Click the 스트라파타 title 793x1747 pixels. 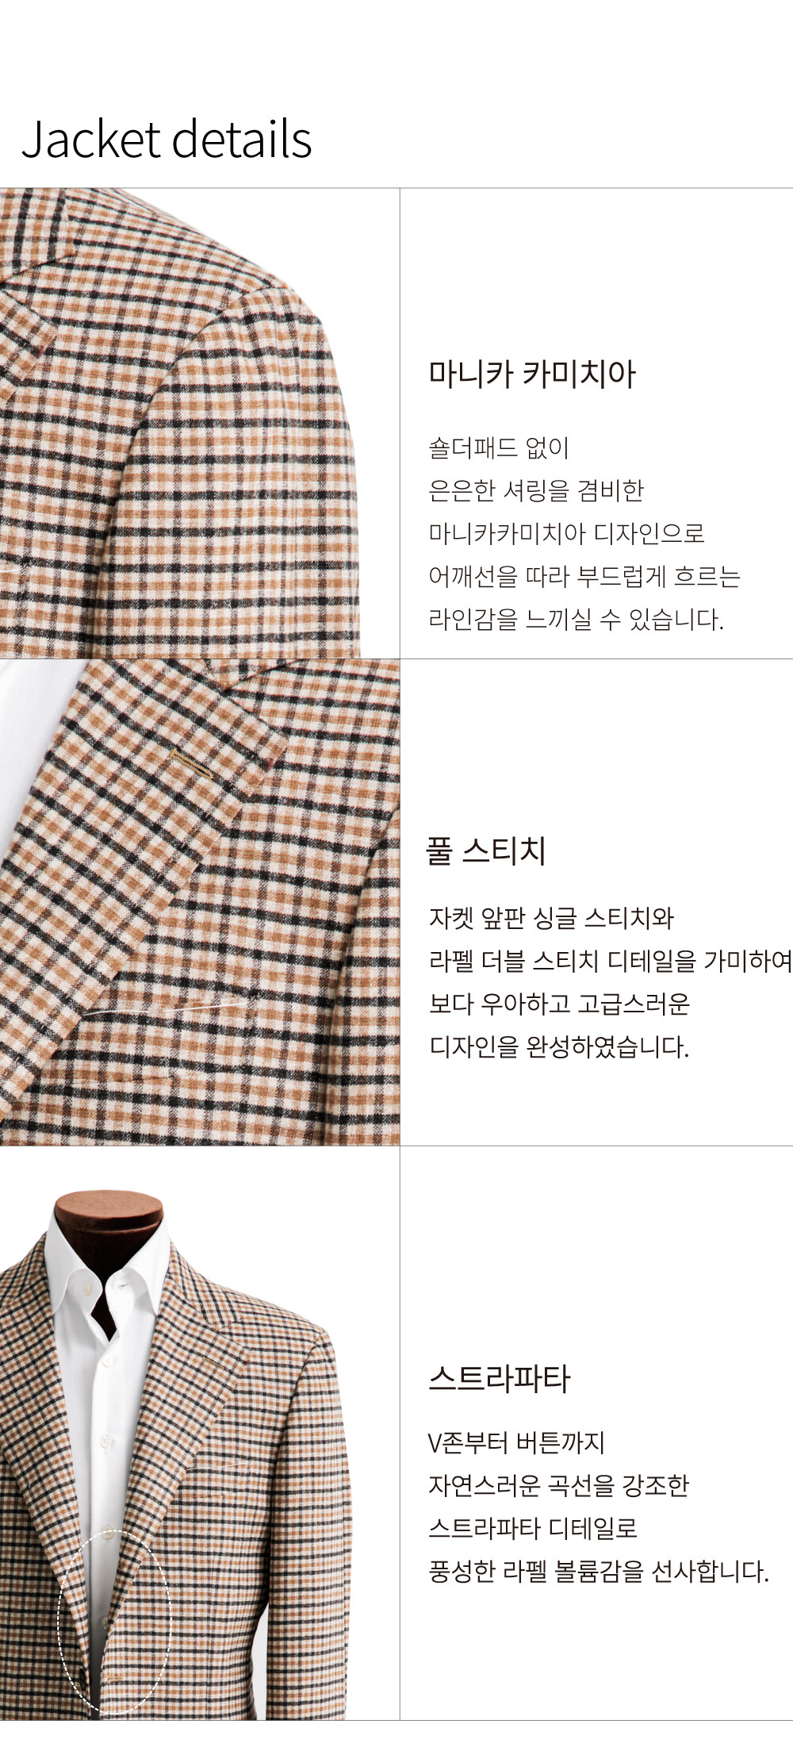[x=500, y=1379]
